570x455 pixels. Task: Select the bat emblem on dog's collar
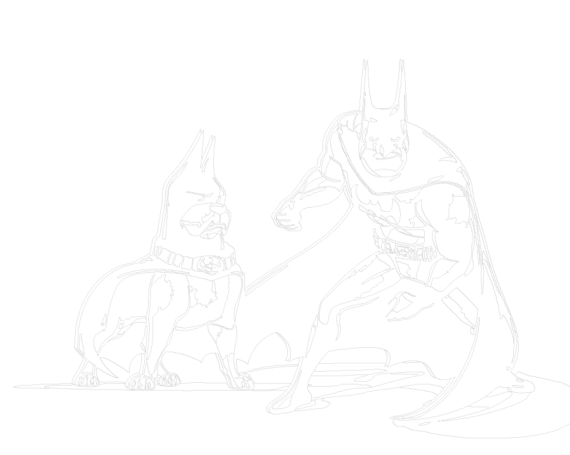click(x=208, y=263)
